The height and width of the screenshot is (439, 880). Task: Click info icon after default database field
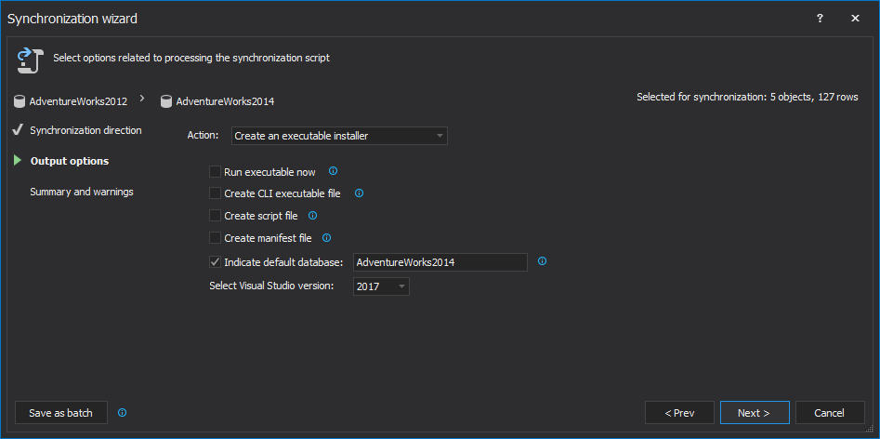click(x=542, y=261)
